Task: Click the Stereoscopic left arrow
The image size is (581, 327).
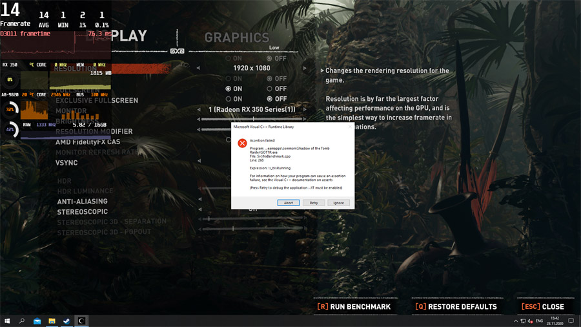Action: coord(199,209)
